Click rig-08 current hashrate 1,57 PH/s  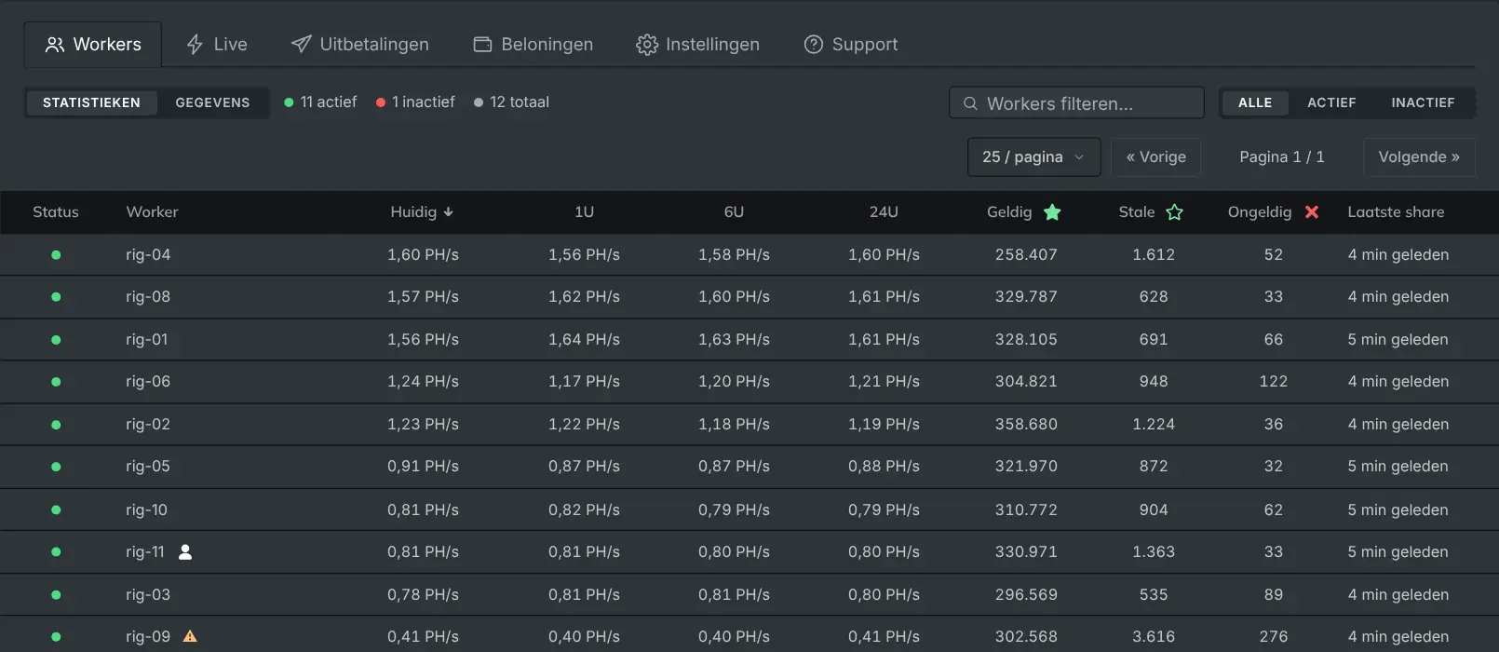tap(423, 297)
